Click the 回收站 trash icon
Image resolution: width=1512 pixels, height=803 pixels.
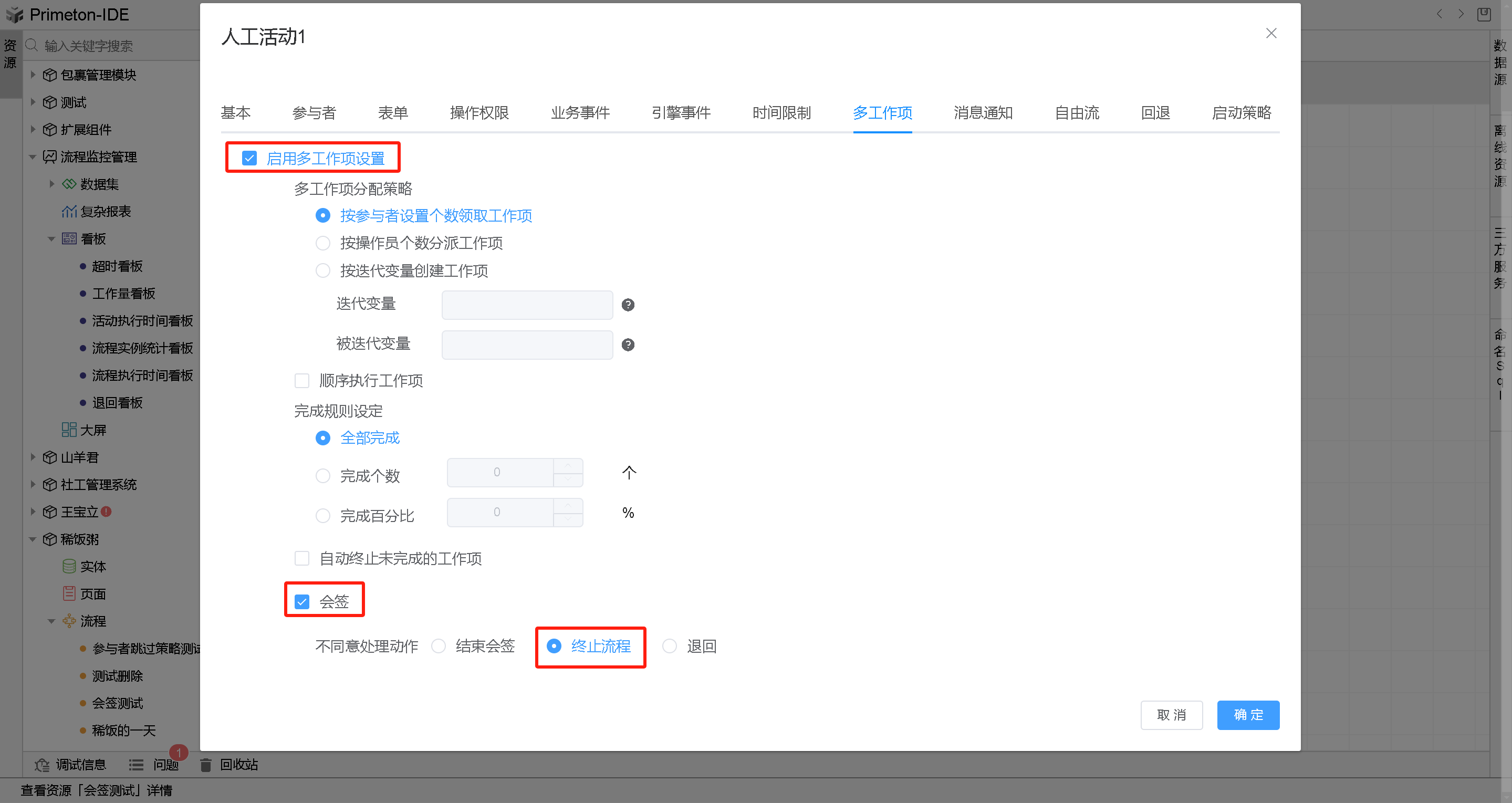(x=205, y=765)
